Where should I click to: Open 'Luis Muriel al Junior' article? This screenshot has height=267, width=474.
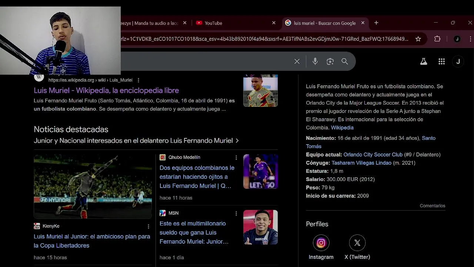[x=92, y=241]
